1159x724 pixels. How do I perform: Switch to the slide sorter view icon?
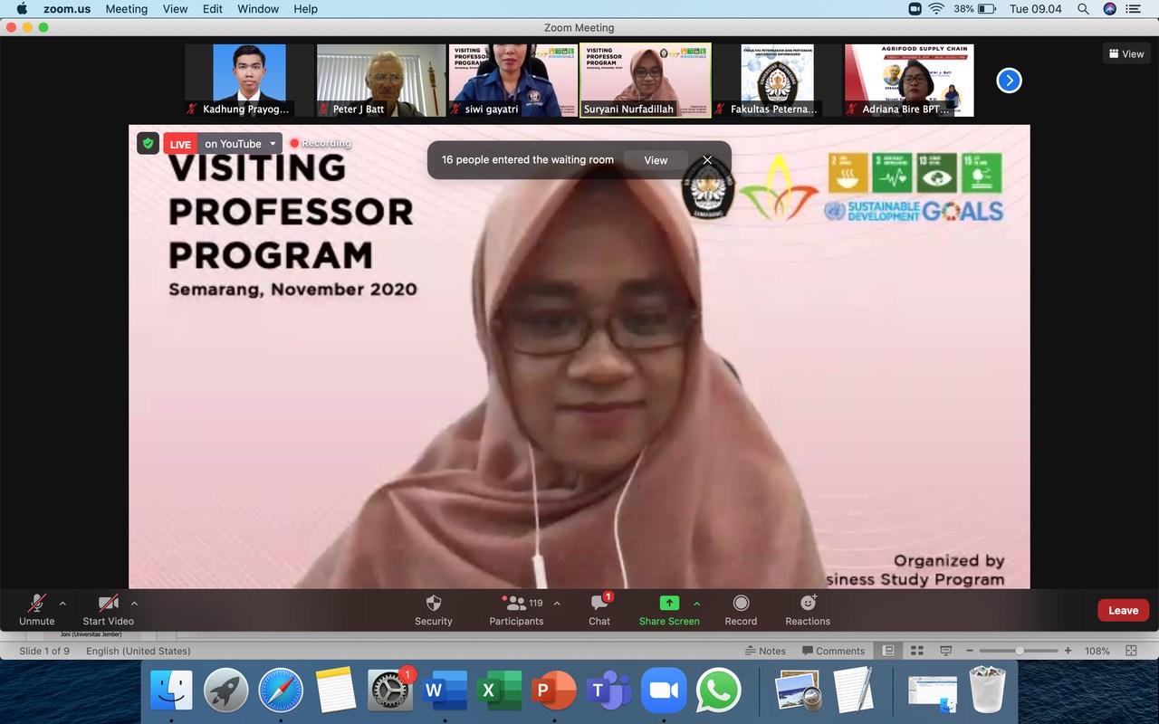916,651
